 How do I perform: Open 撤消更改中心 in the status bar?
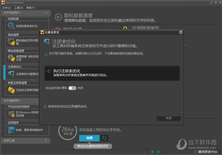[x=206, y=151]
